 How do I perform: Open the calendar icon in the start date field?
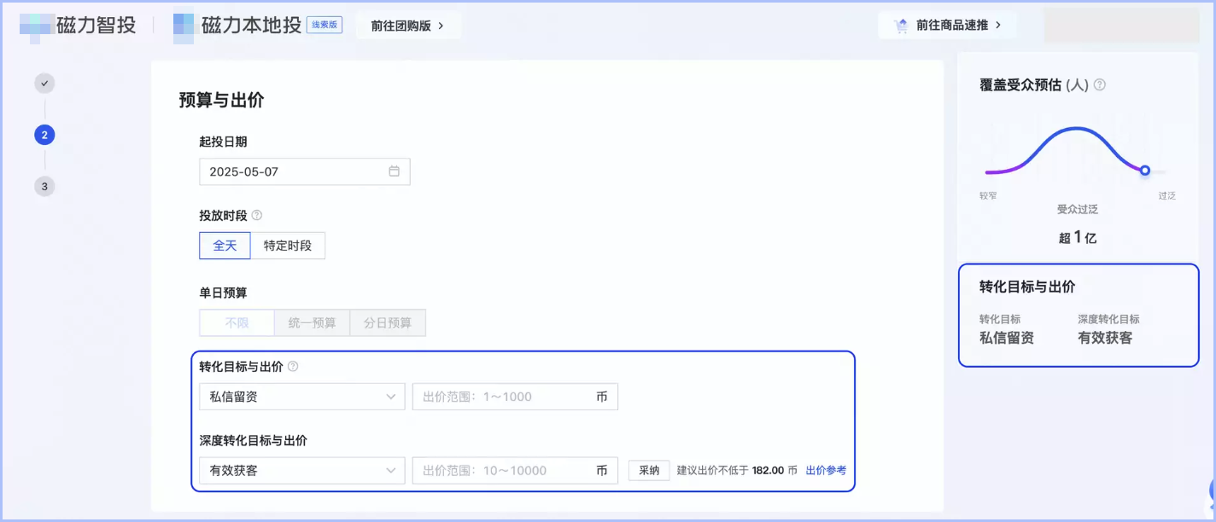click(x=394, y=171)
